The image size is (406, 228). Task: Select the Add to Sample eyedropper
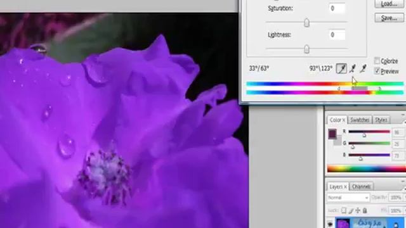(353, 69)
